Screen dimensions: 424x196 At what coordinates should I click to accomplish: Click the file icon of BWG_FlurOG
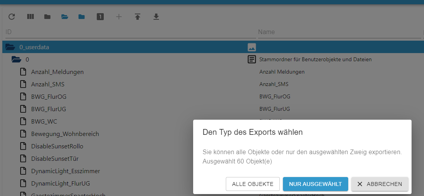point(24,96)
